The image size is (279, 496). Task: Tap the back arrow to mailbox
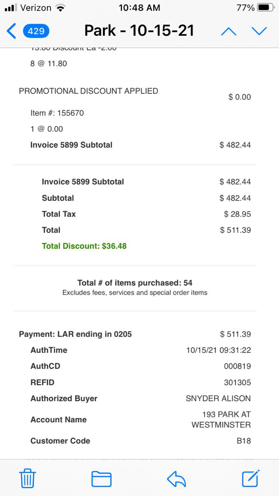tap(12, 31)
